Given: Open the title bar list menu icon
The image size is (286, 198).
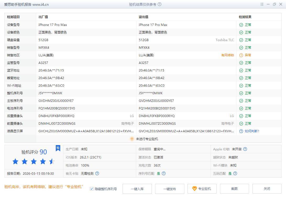Looking at the screenshot, I should click(x=262, y=4).
